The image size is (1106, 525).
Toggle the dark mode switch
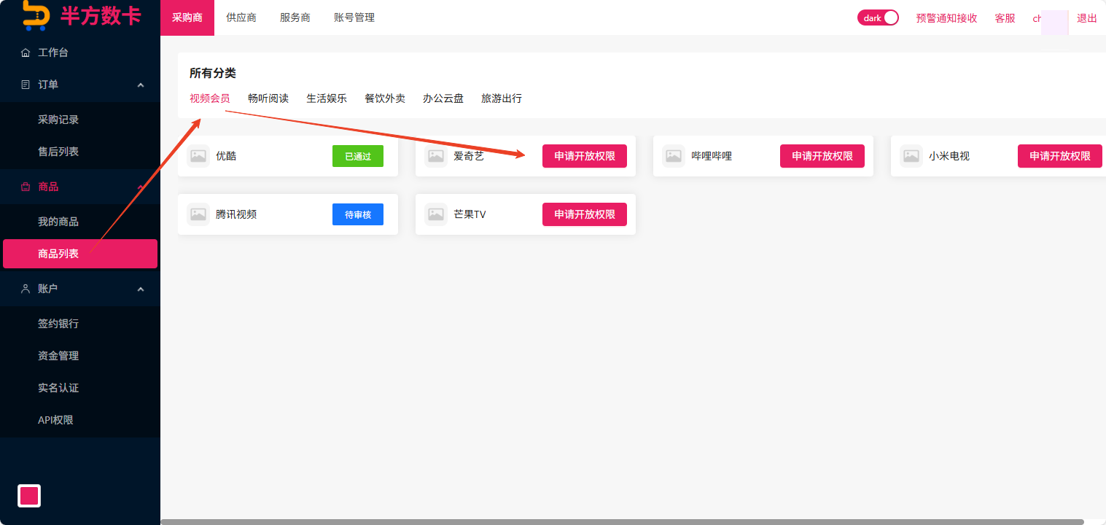point(878,17)
